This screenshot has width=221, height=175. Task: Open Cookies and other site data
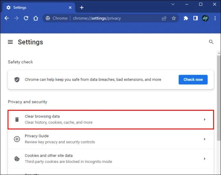coord(111,159)
